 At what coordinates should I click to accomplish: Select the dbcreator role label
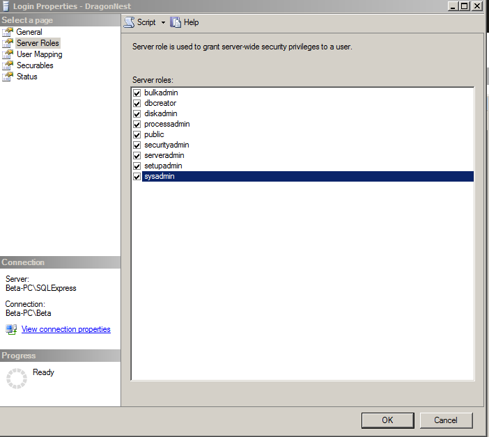click(x=160, y=103)
